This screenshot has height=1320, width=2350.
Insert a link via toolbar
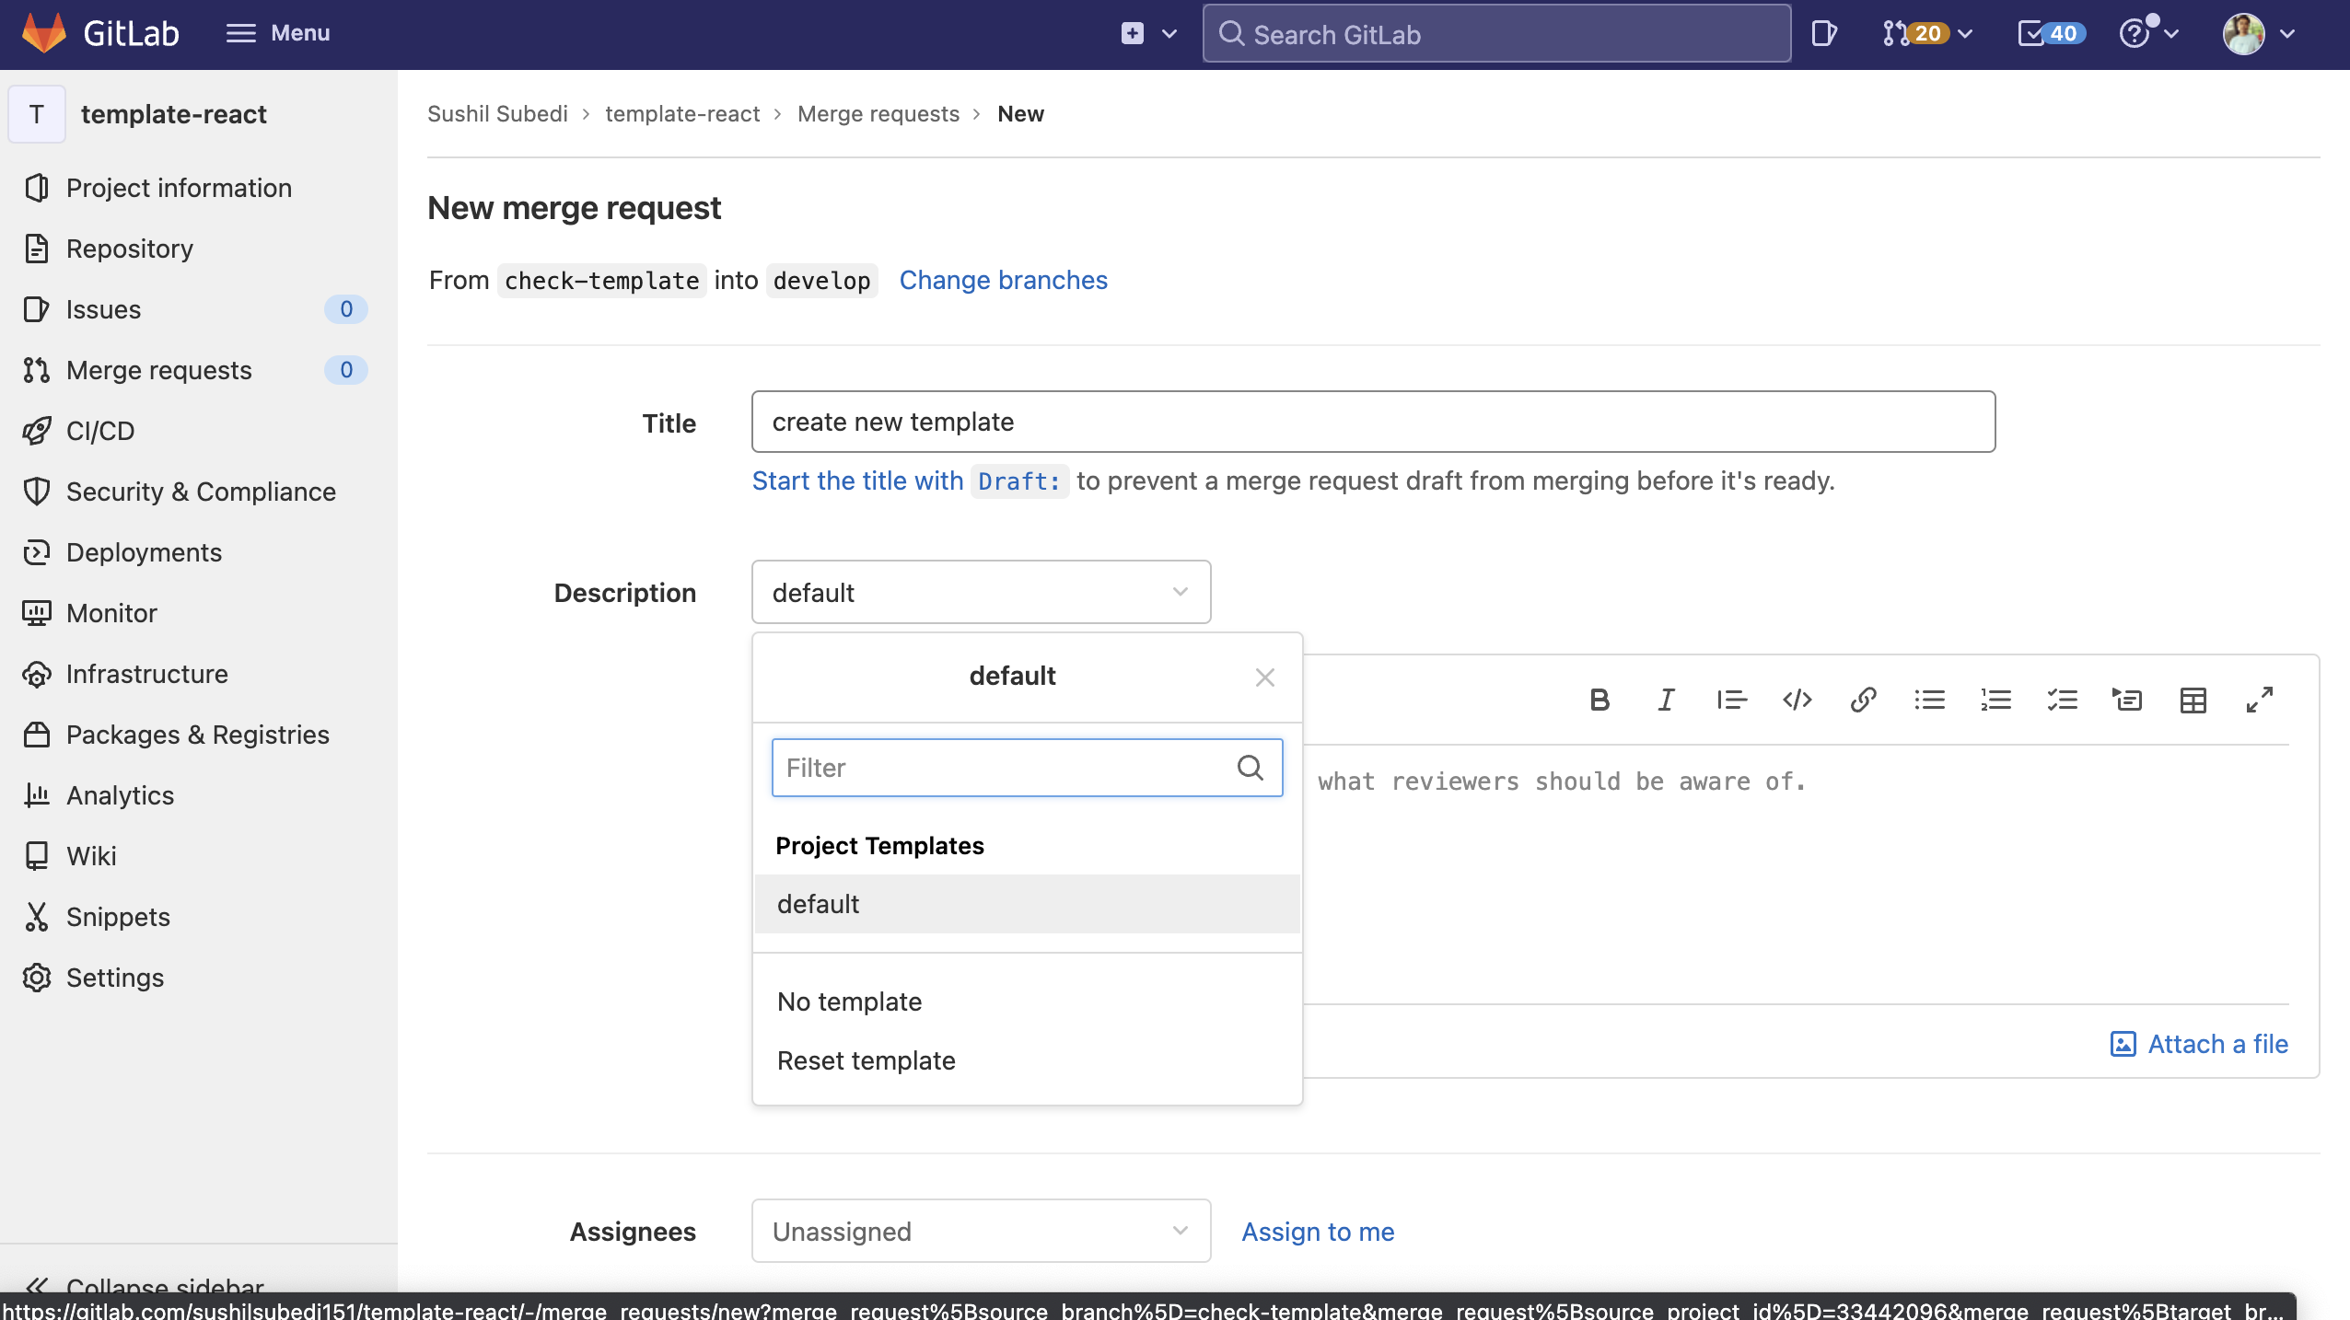coord(1863,700)
